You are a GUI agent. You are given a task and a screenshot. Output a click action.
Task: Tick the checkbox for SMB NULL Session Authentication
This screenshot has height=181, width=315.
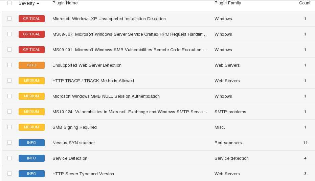coord(9,96)
